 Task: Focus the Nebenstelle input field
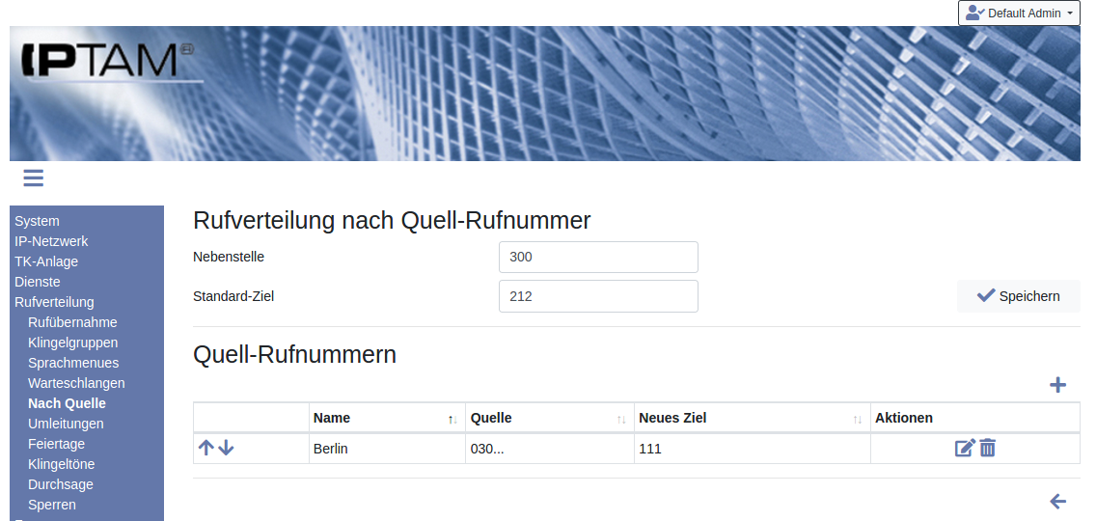tap(598, 258)
